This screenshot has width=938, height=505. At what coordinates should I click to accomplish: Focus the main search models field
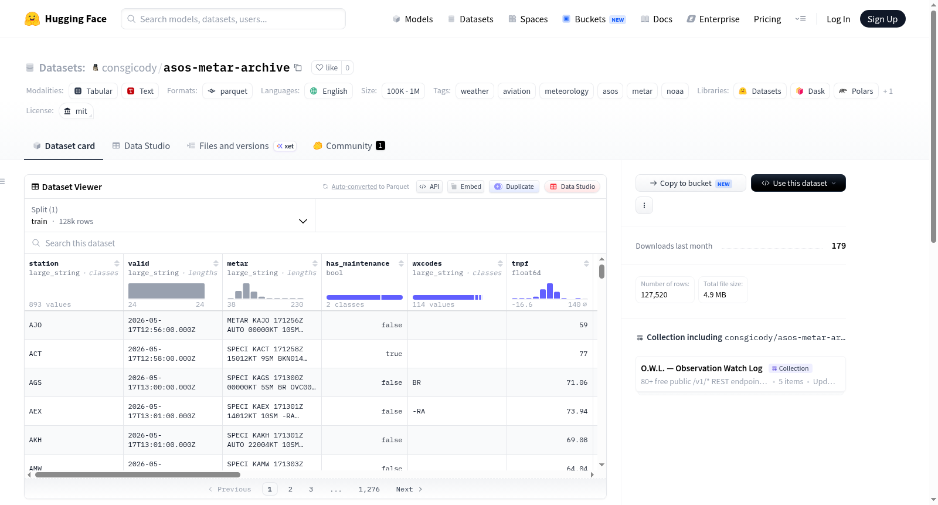point(233,19)
